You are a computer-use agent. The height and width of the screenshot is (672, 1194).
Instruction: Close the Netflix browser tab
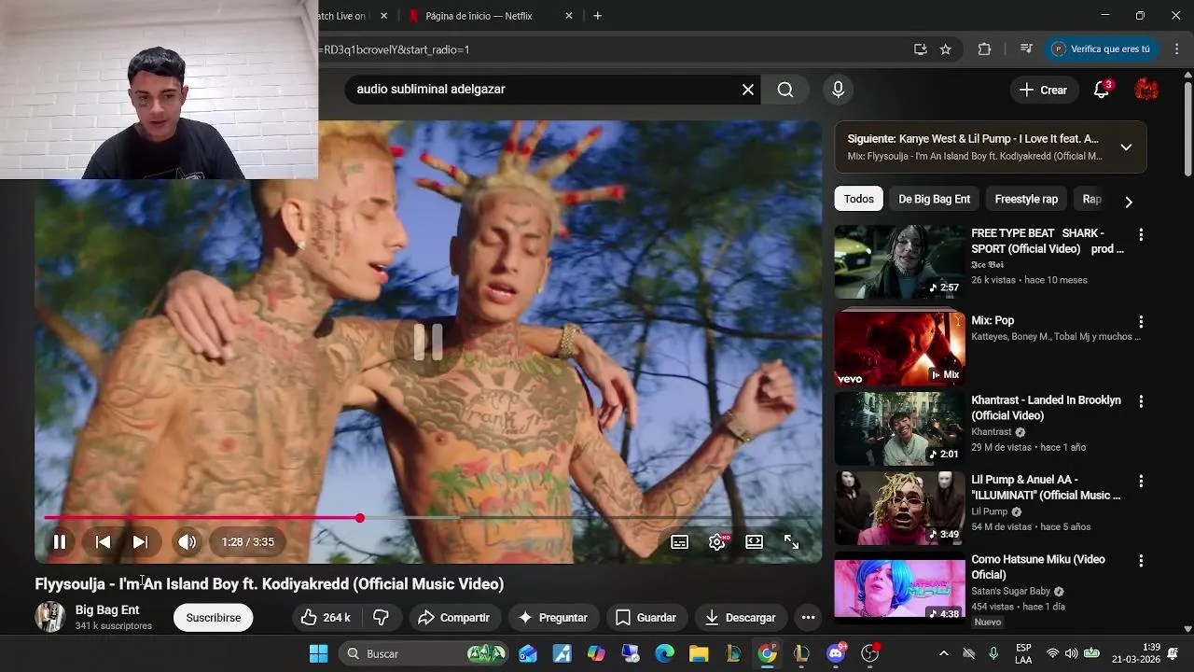[x=569, y=16]
